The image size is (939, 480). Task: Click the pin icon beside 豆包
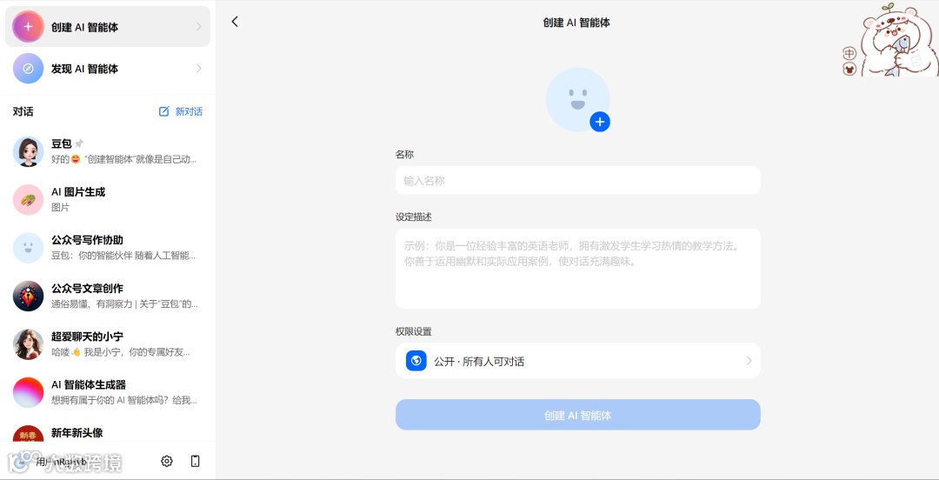79,143
